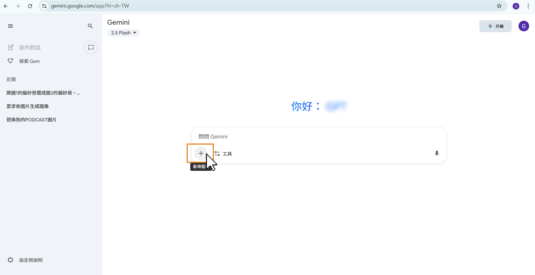Screen dimensions: 535x275
Task: Click the 升級 upgrade button
Action: (x=495, y=26)
